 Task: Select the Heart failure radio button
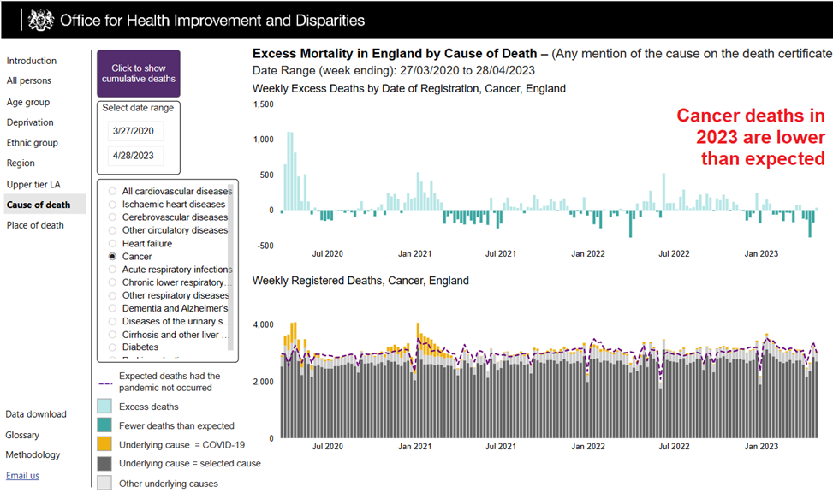click(x=112, y=243)
